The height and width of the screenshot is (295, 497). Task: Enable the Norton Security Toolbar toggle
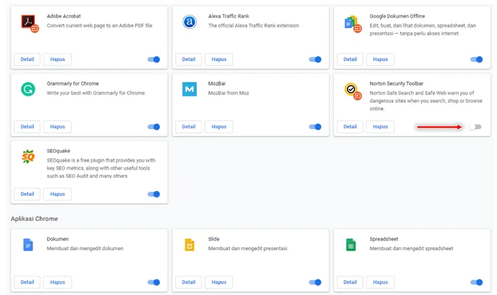[476, 127]
